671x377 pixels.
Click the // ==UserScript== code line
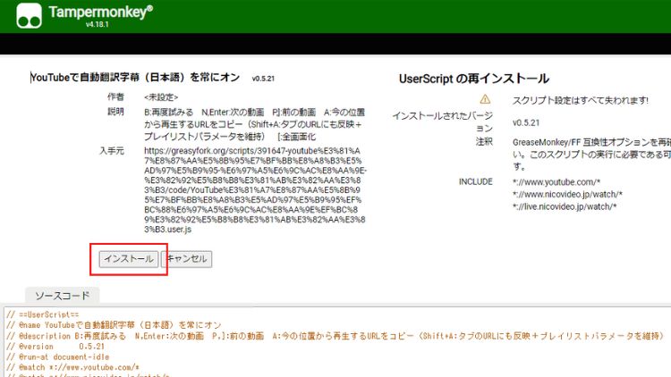click(x=43, y=314)
